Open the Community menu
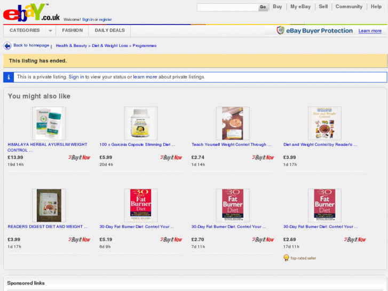The height and width of the screenshot is (291, 388). (x=349, y=7)
